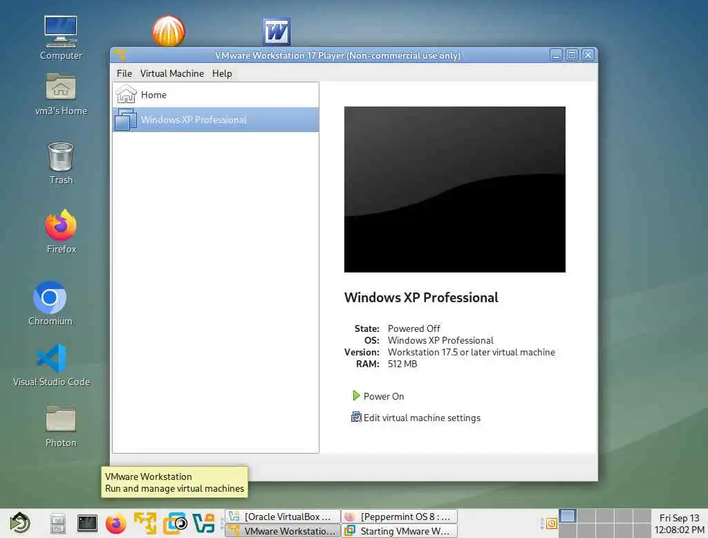
Task: Minimize the VMware Player window
Action: (x=557, y=55)
